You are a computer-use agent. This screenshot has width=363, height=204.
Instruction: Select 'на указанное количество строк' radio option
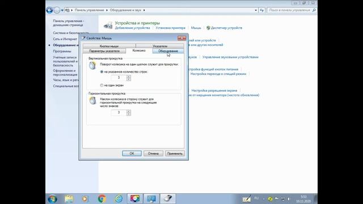coord(102,72)
